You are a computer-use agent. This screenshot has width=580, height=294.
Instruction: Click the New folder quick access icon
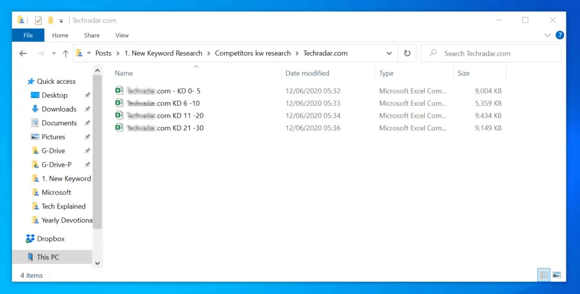pos(50,20)
